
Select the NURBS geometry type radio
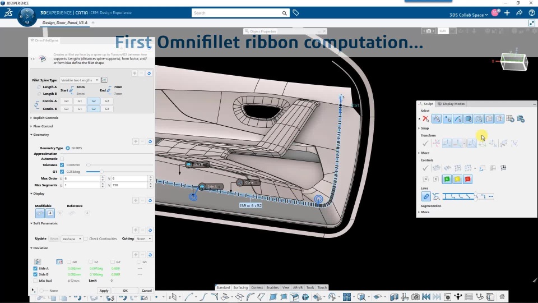pyautogui.click(x=68, y=148)
